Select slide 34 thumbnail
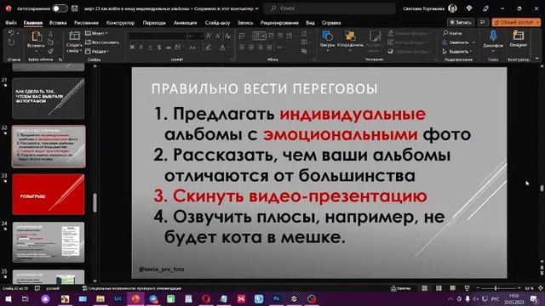 [x=48, y=242]
